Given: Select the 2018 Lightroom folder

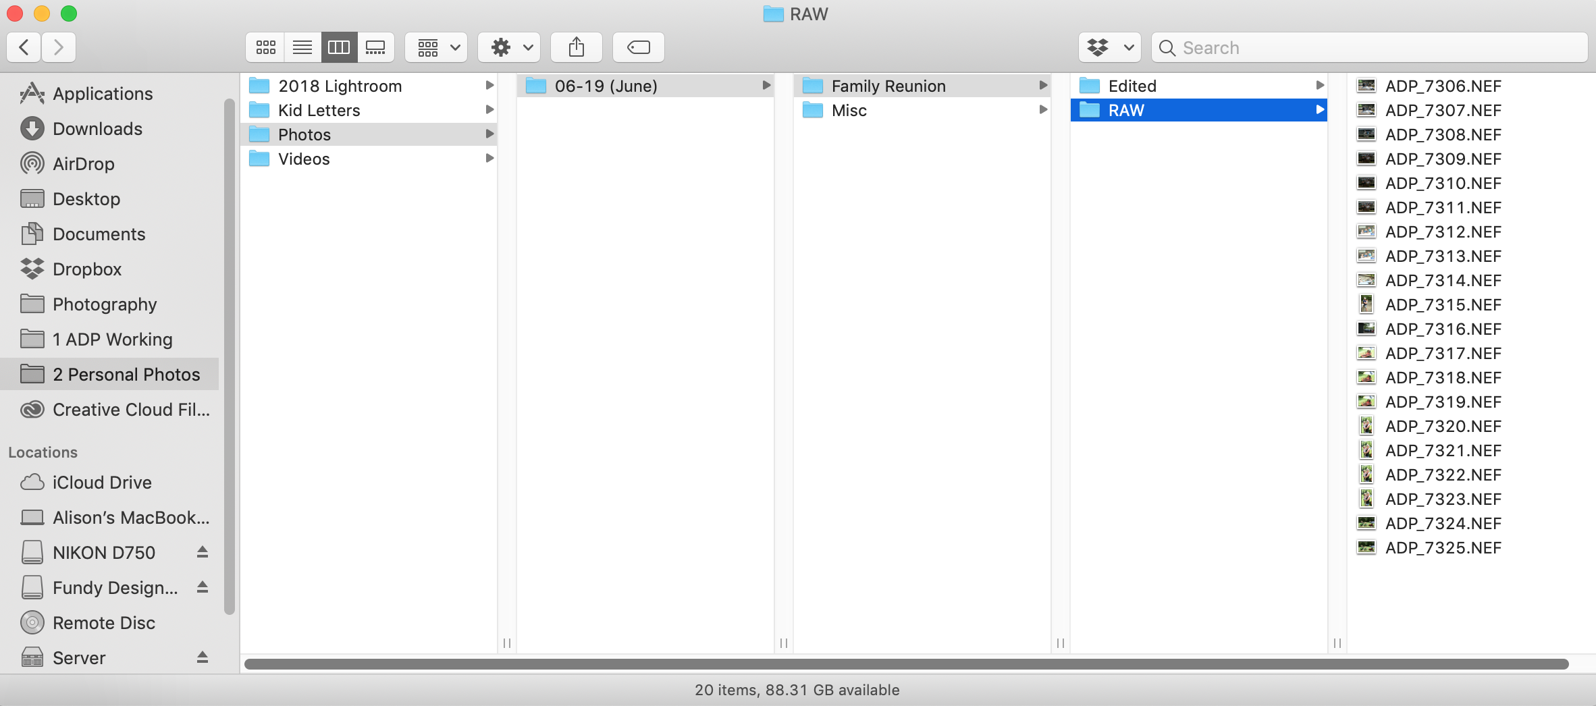Looking at the screenshot, I should click(x=369, y=86).
